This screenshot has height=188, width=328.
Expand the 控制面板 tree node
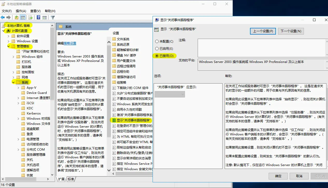pyautogui.click(x=13, y=72)
